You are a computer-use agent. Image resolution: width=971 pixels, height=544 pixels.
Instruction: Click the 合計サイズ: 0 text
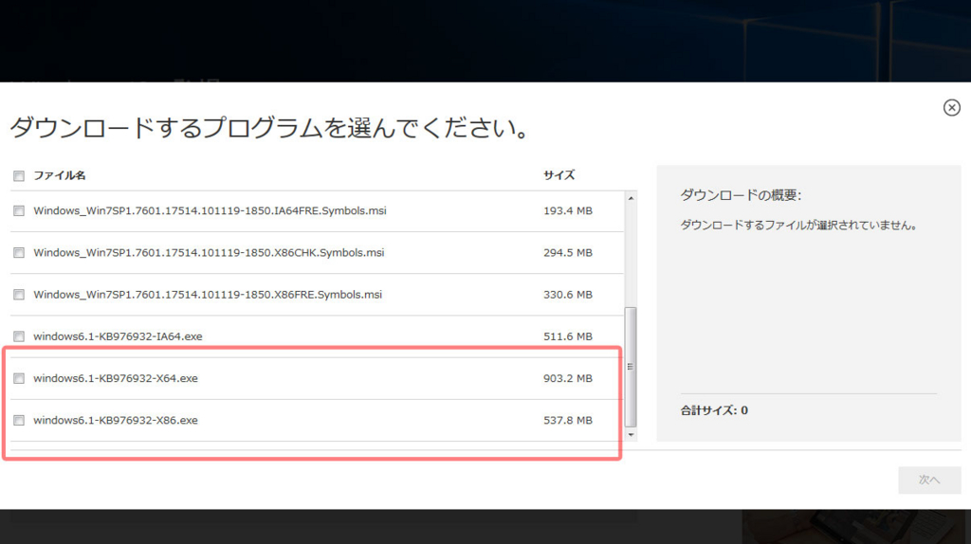click(714, 410)
